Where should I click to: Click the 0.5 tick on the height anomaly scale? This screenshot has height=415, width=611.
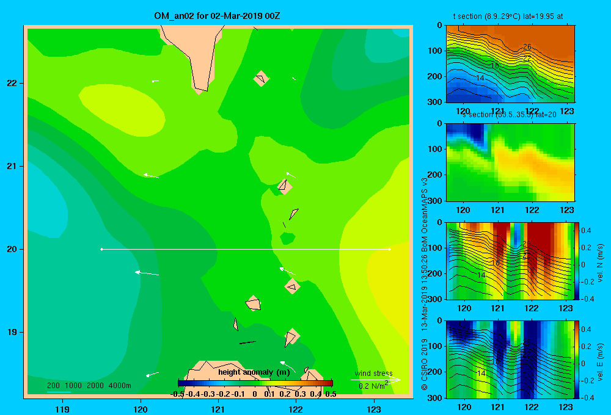pyautogui.click(x=331, y=394)
